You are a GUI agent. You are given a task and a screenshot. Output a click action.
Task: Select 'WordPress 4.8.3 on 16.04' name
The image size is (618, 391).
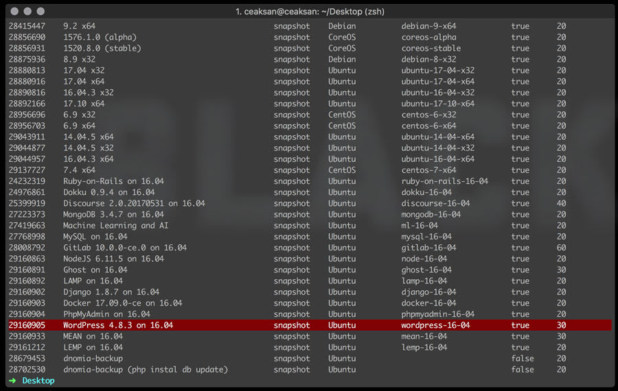tap(118, 325)
